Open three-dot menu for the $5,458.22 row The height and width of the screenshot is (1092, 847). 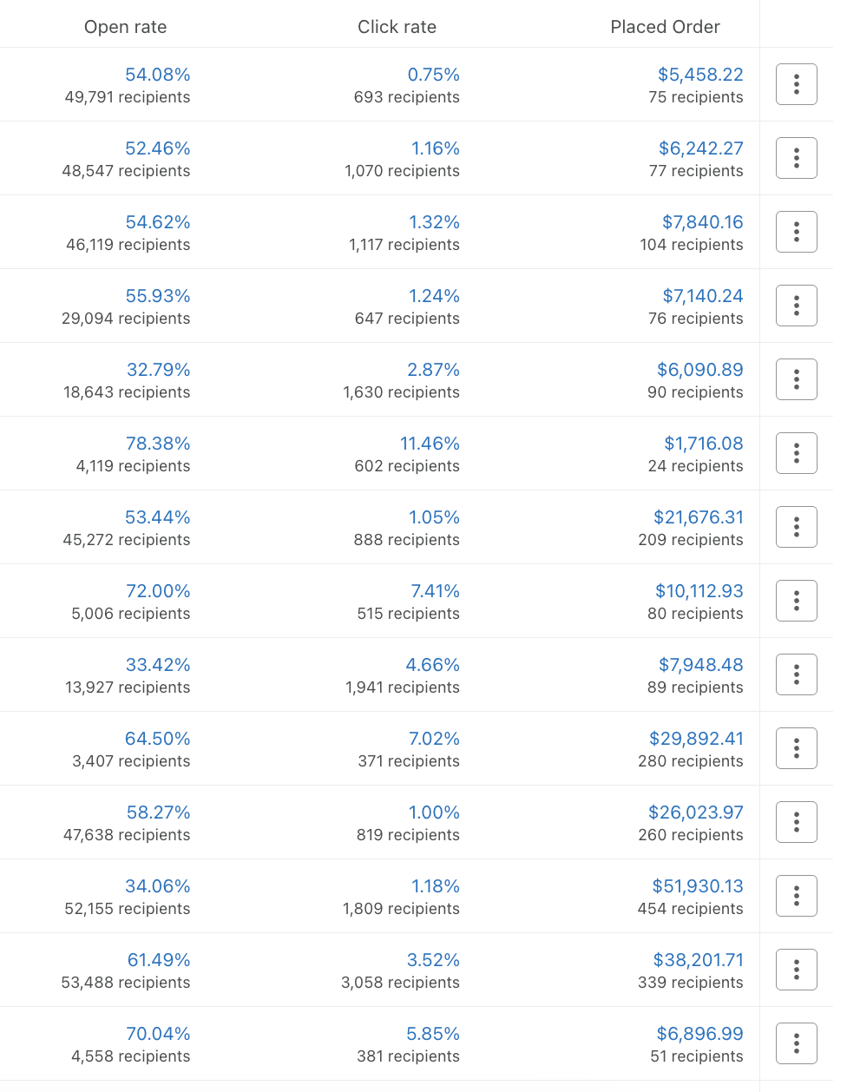coord(796,84)
